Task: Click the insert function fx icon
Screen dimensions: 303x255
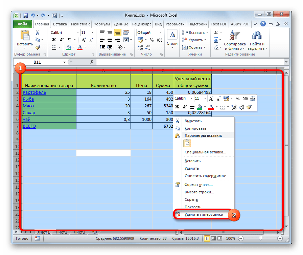Action: 92,62
